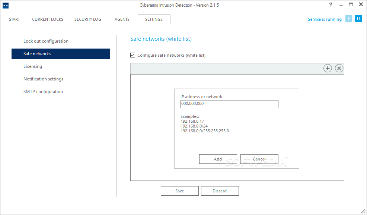
Task: Pause the service with pause button
Action: tap(358, 19)
